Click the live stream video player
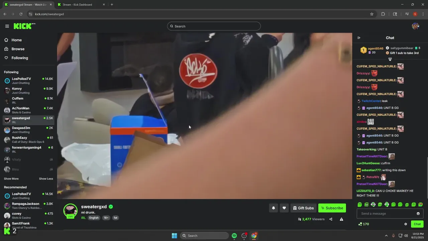Viewport: 428px width, 241px height. point(204,116)
